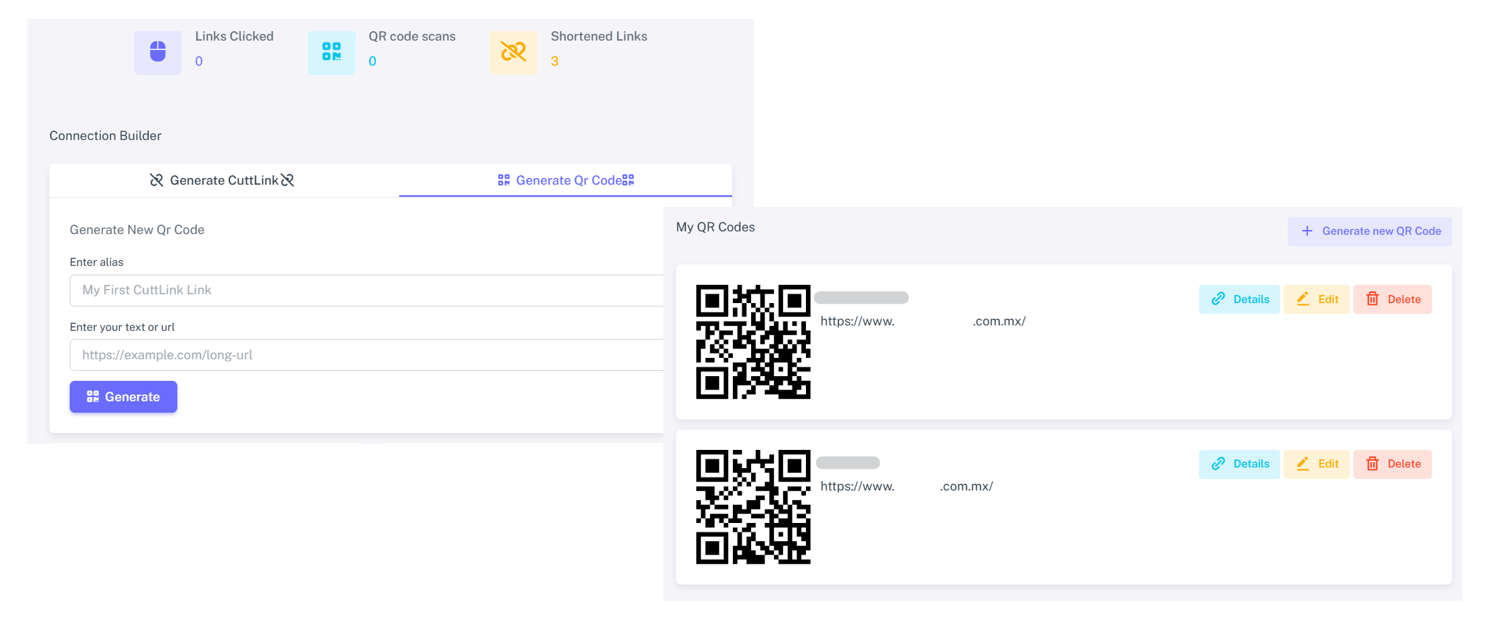Click the Shortened Links count 3
The image size is (1486, 617).
554,62
